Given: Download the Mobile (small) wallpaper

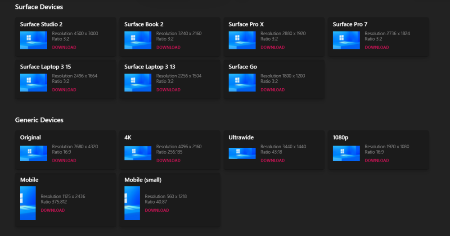Looking at the screenshot, I should 157,210.
